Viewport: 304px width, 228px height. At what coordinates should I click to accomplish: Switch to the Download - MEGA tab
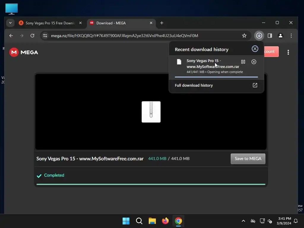coord(121,23)
